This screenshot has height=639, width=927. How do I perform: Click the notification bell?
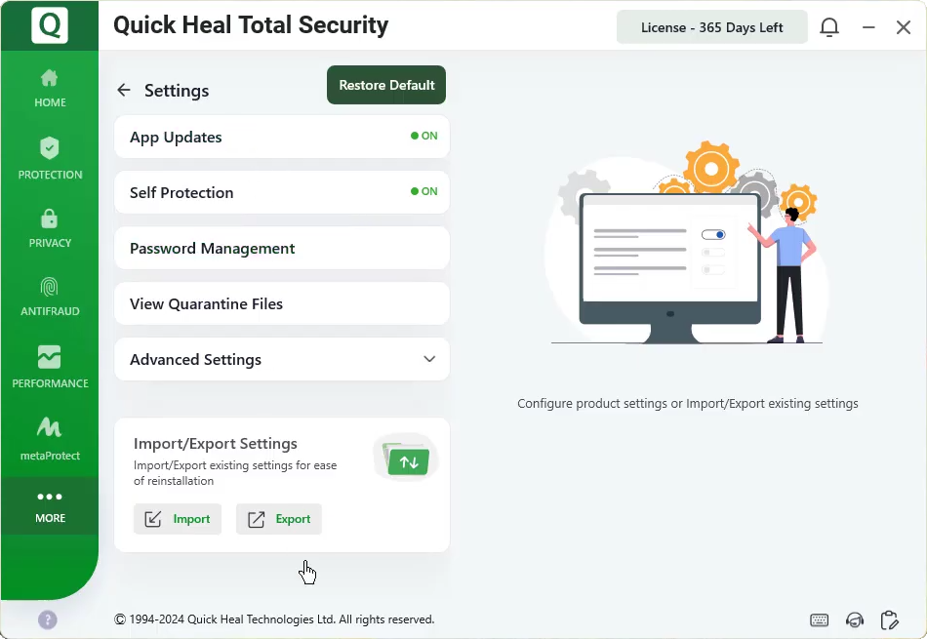coord(829,26)
